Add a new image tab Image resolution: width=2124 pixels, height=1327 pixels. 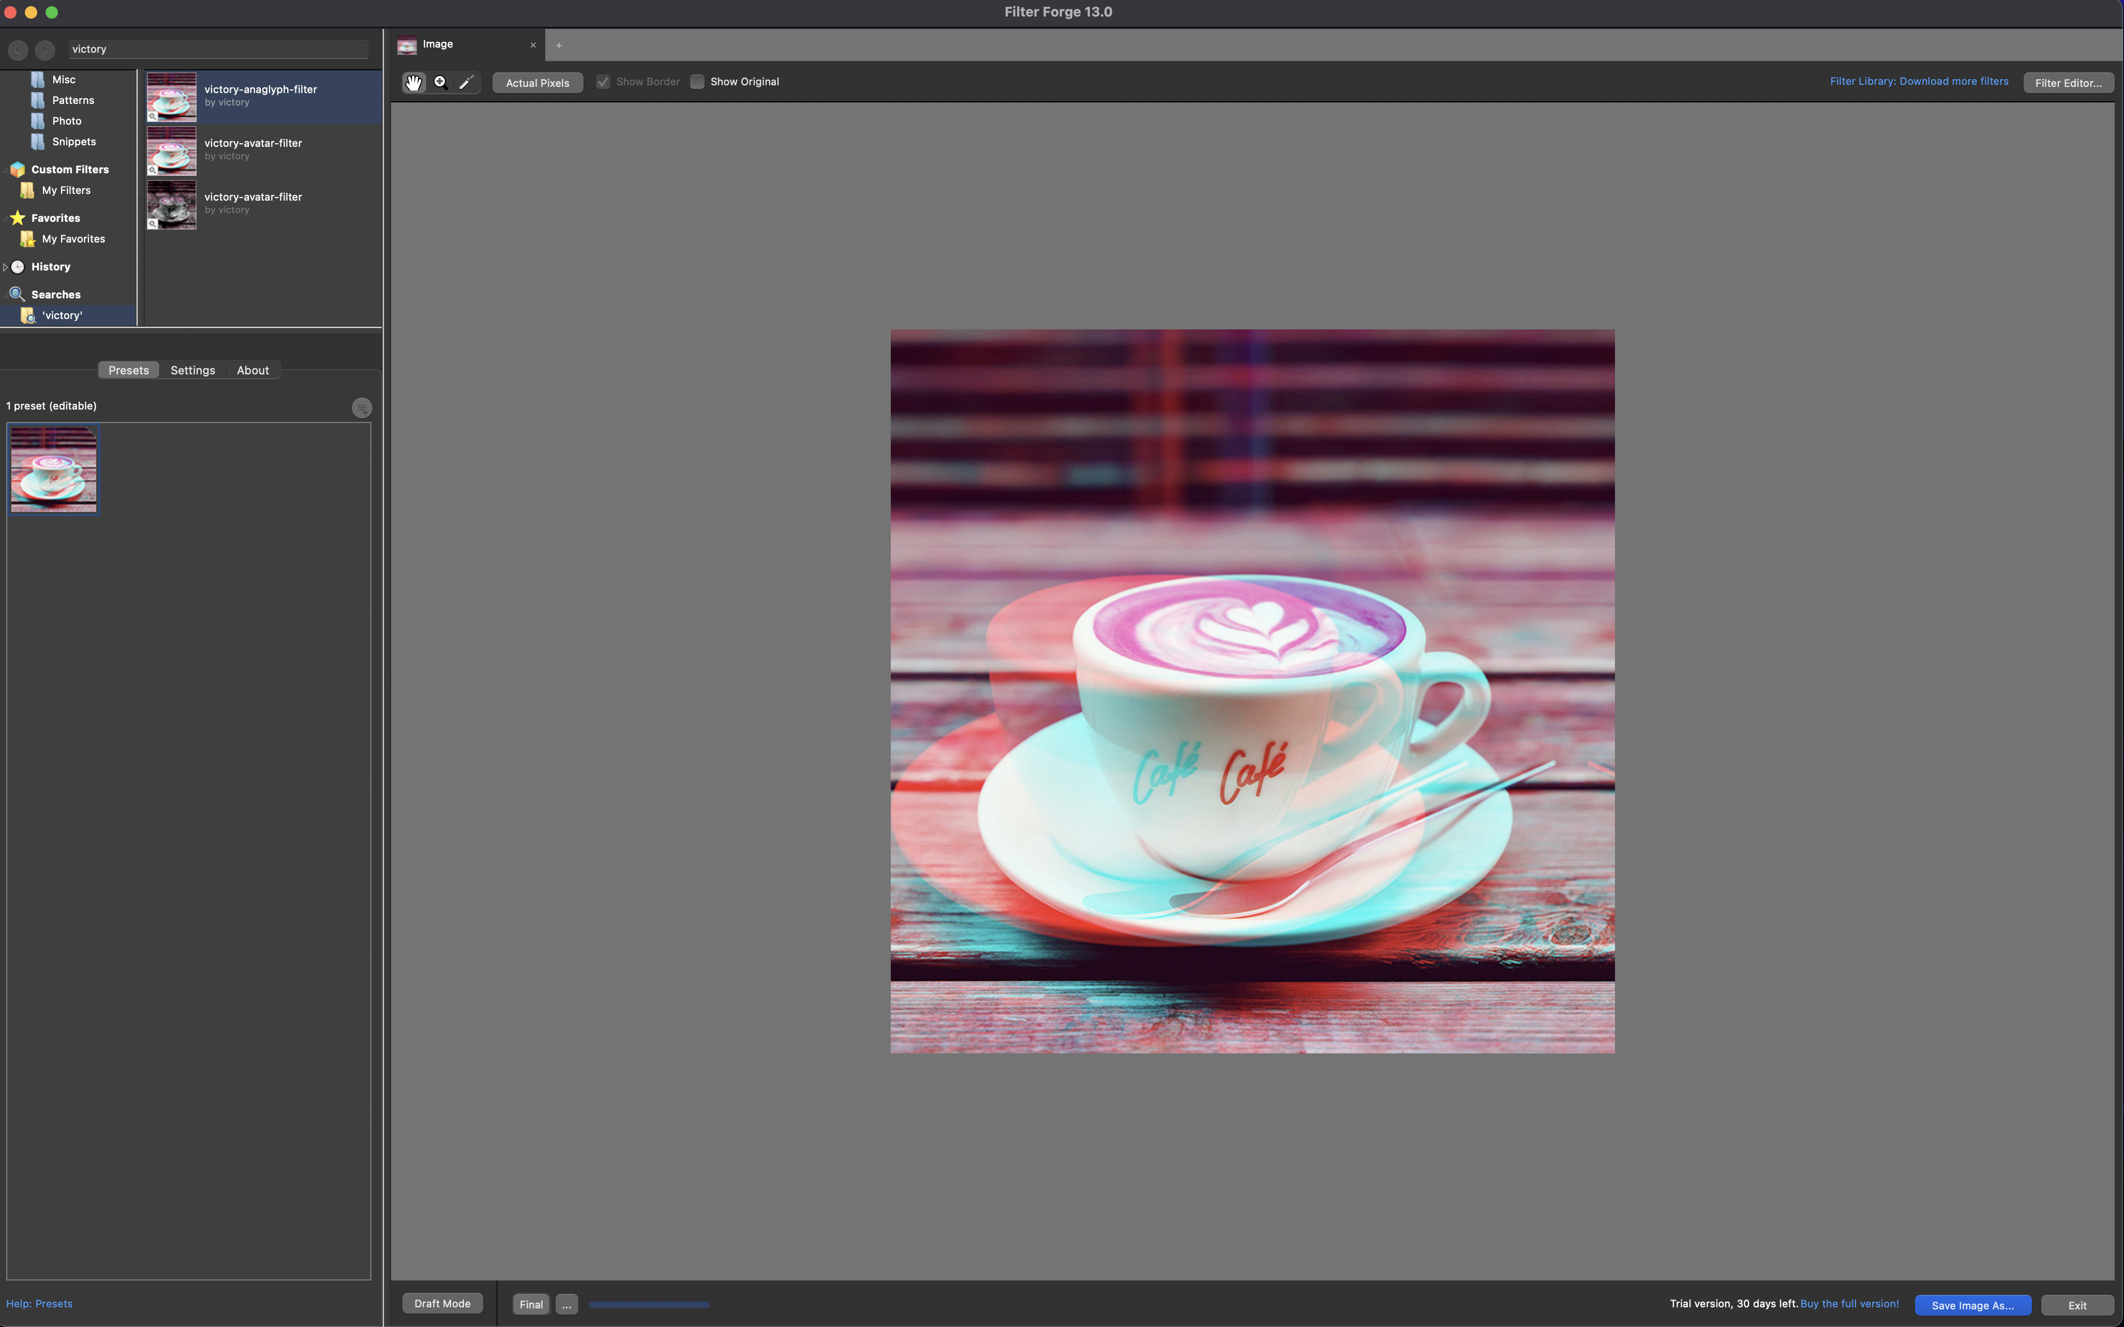(x=558, y=45)
